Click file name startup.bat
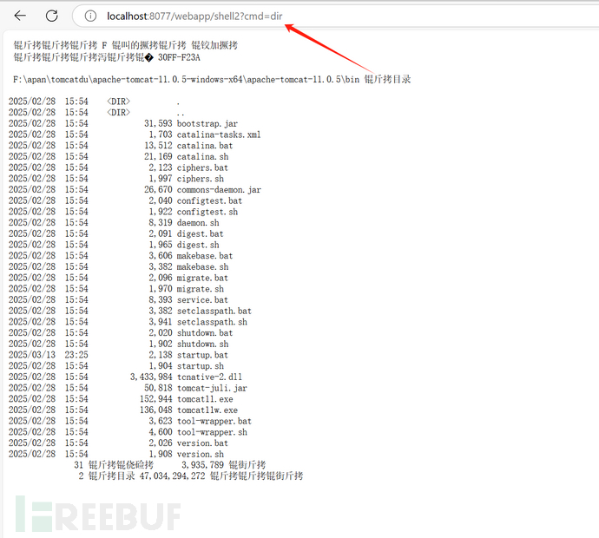 (202, 355)
